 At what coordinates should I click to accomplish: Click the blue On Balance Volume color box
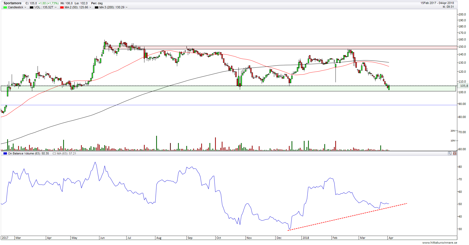pos(5,154)
